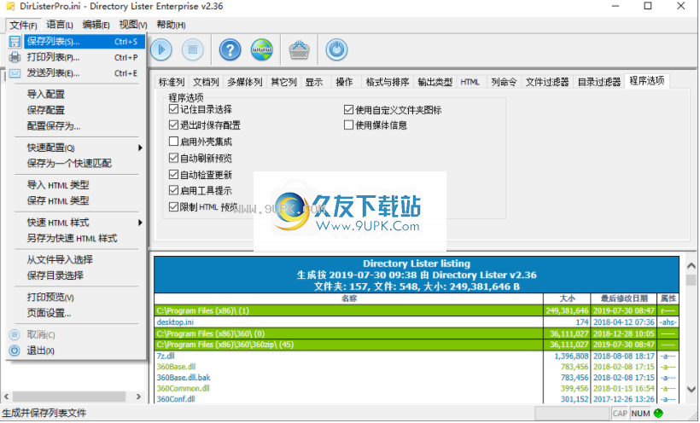Click desktop.ini link in listing
Screen dimensions: 700x423
[175, 322]
